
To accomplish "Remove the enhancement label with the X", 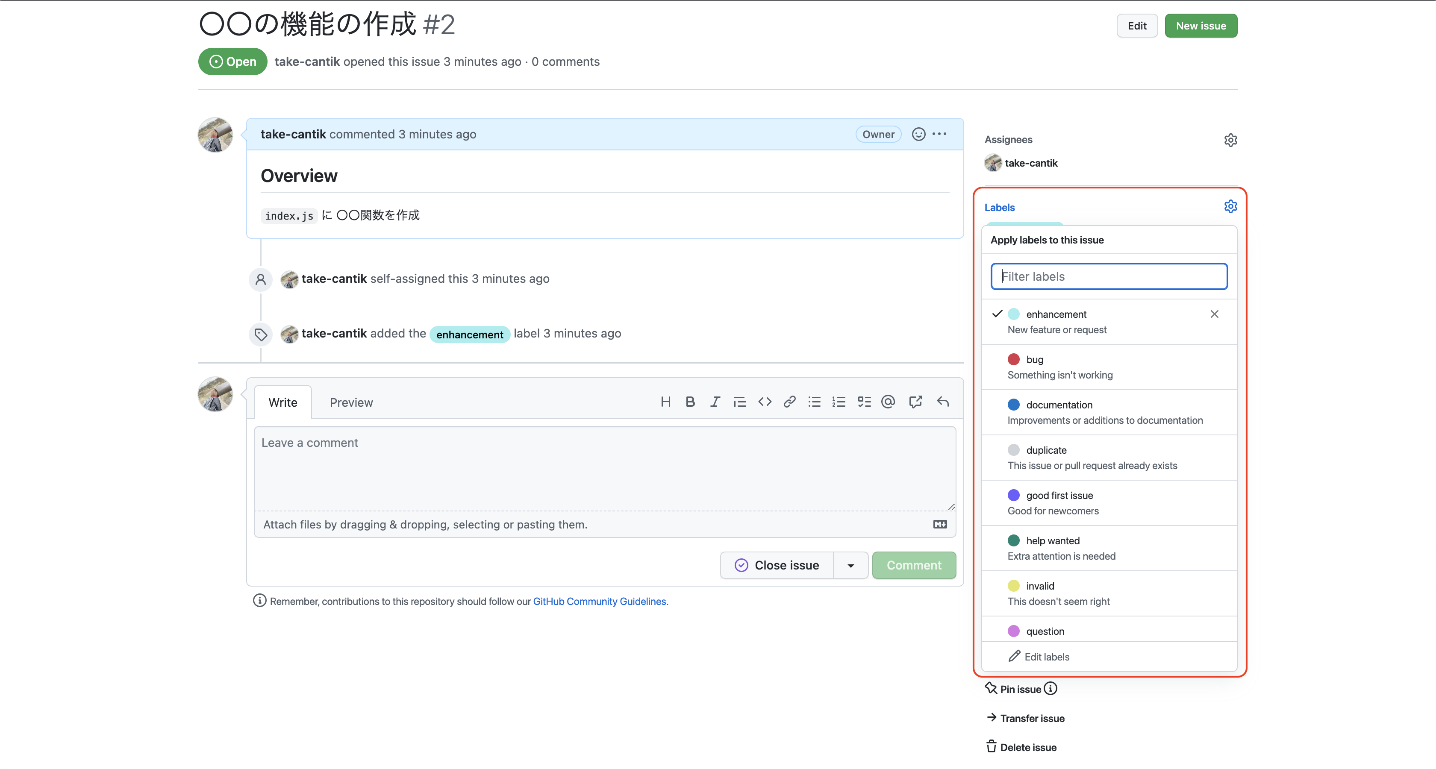I will 1214,314.
